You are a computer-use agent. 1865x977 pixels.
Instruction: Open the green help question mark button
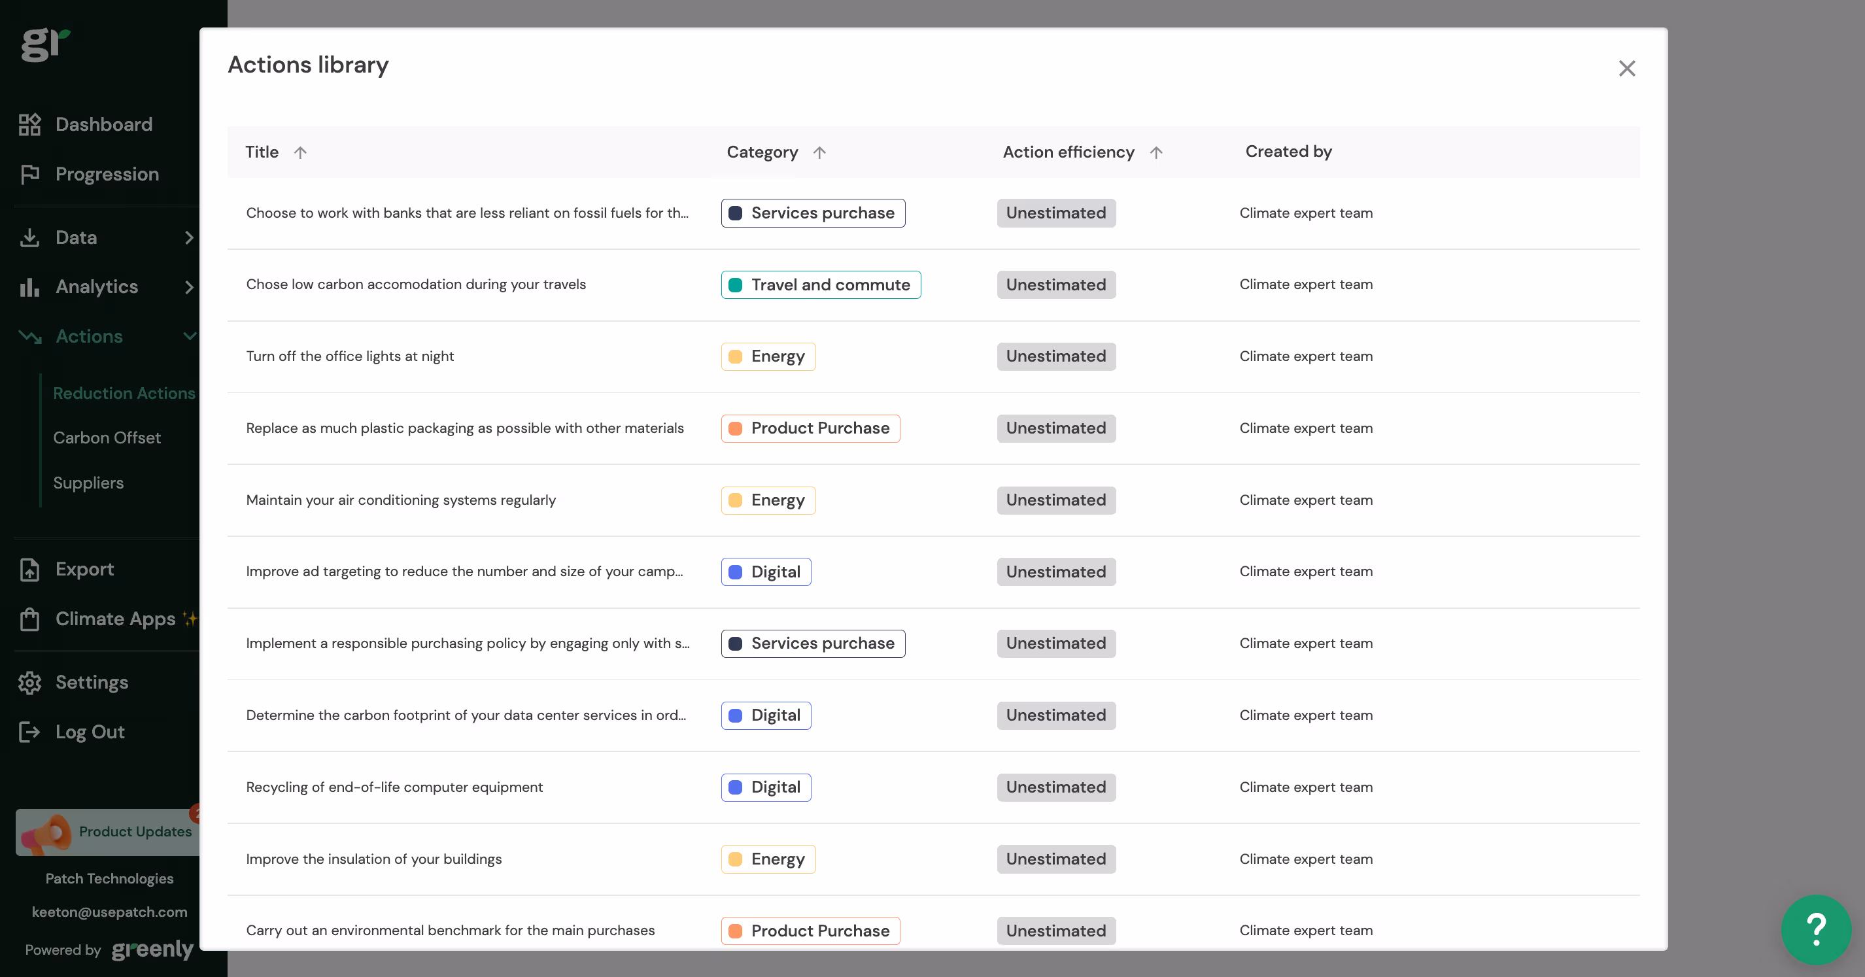click(x=1816, y=929)
